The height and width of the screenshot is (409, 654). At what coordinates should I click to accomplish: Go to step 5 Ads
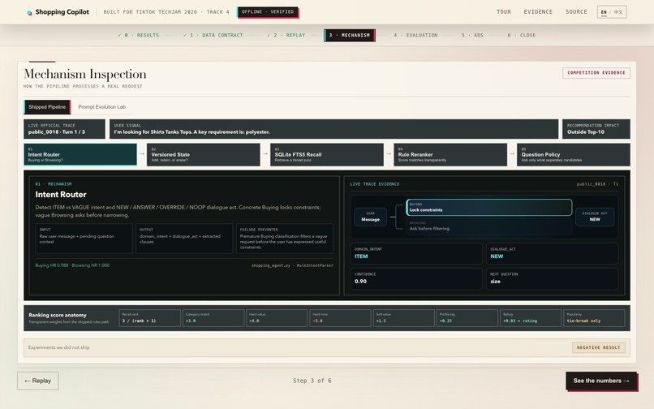coord(472,35)
